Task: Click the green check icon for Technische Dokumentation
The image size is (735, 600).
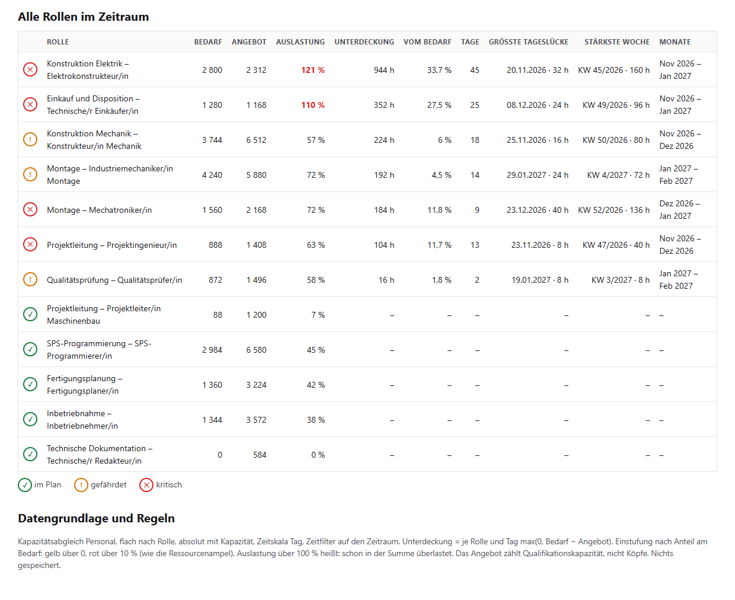Action: (30, 455)
